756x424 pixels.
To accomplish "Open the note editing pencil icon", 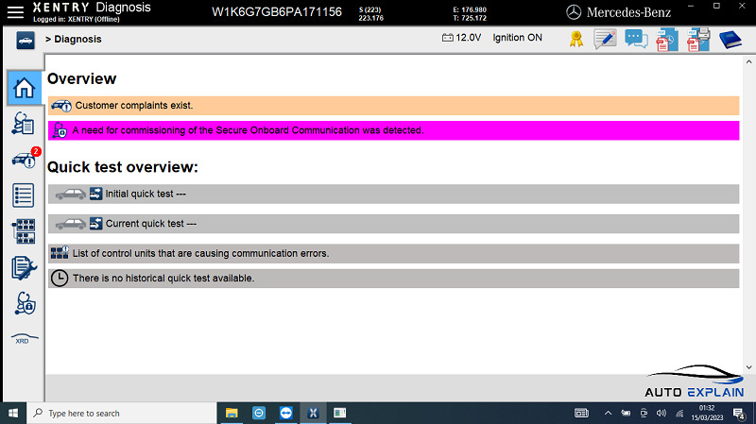I will pos(605,39).
